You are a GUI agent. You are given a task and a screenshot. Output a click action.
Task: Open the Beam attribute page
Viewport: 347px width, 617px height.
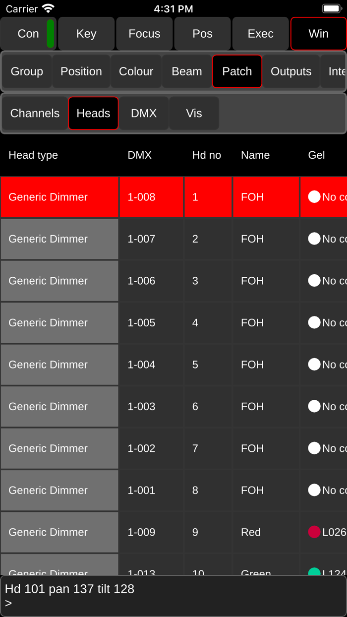[x=186, y=71]
